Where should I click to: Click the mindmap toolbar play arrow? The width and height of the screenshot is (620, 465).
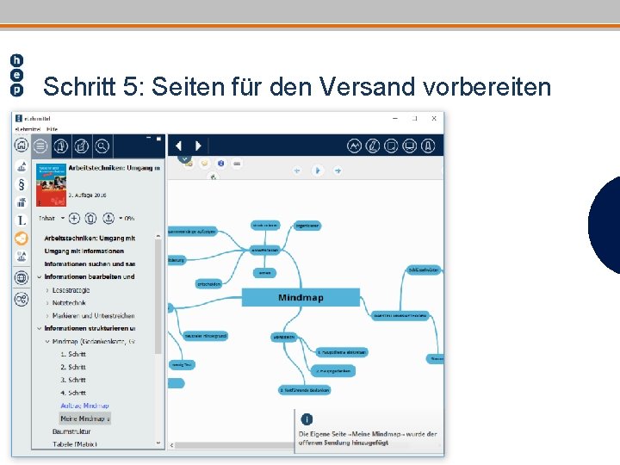(318, 170)
